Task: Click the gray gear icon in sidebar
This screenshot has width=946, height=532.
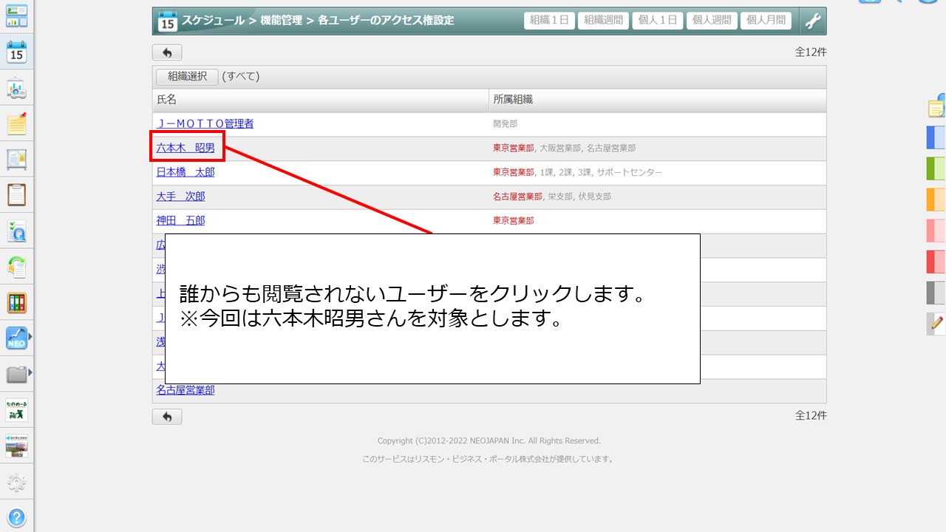Action: click(x=16, y=483)
